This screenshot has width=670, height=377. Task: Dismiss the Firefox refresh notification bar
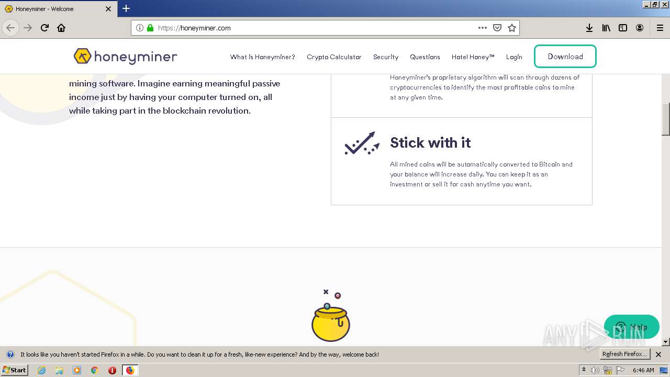[x=658, y=354]
